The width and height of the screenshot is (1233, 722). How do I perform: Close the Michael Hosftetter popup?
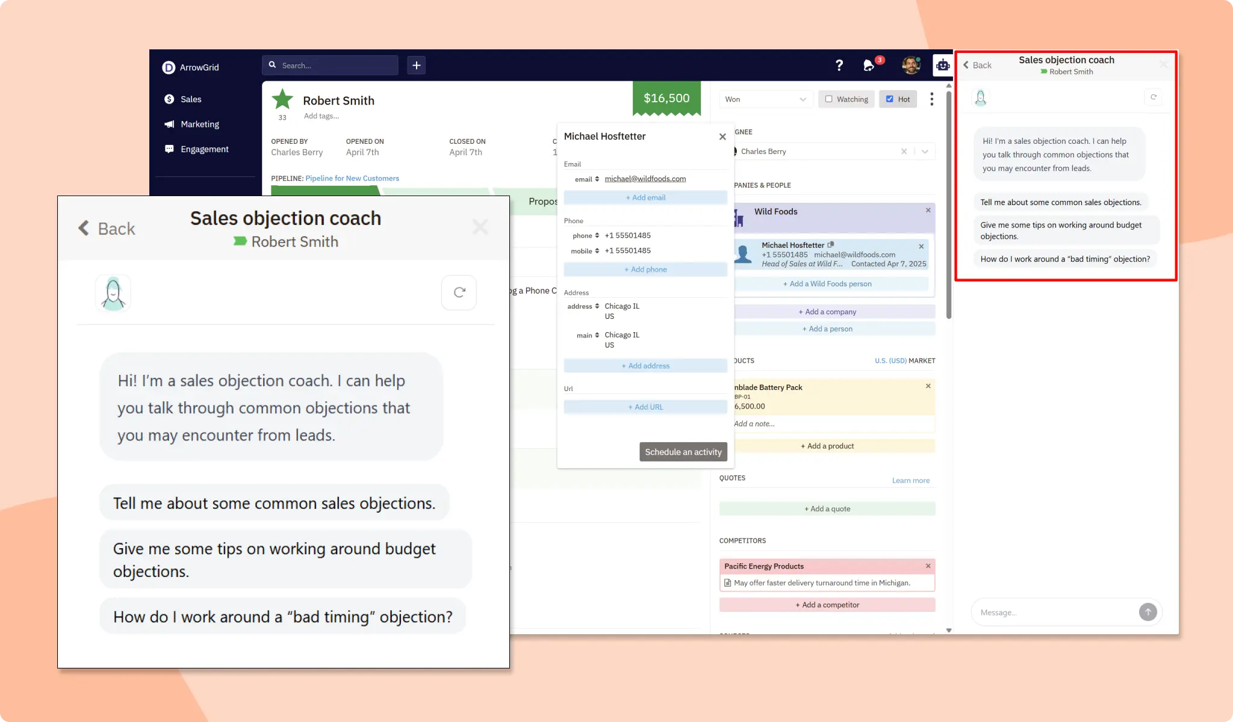(x=722, y=137)
